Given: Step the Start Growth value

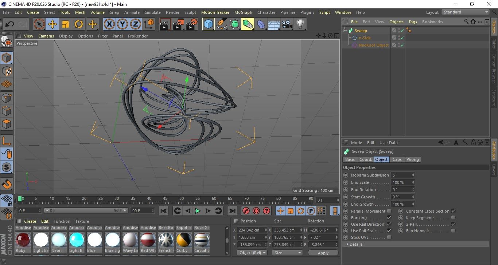Looking at the screenshot, I should point(413,197).
